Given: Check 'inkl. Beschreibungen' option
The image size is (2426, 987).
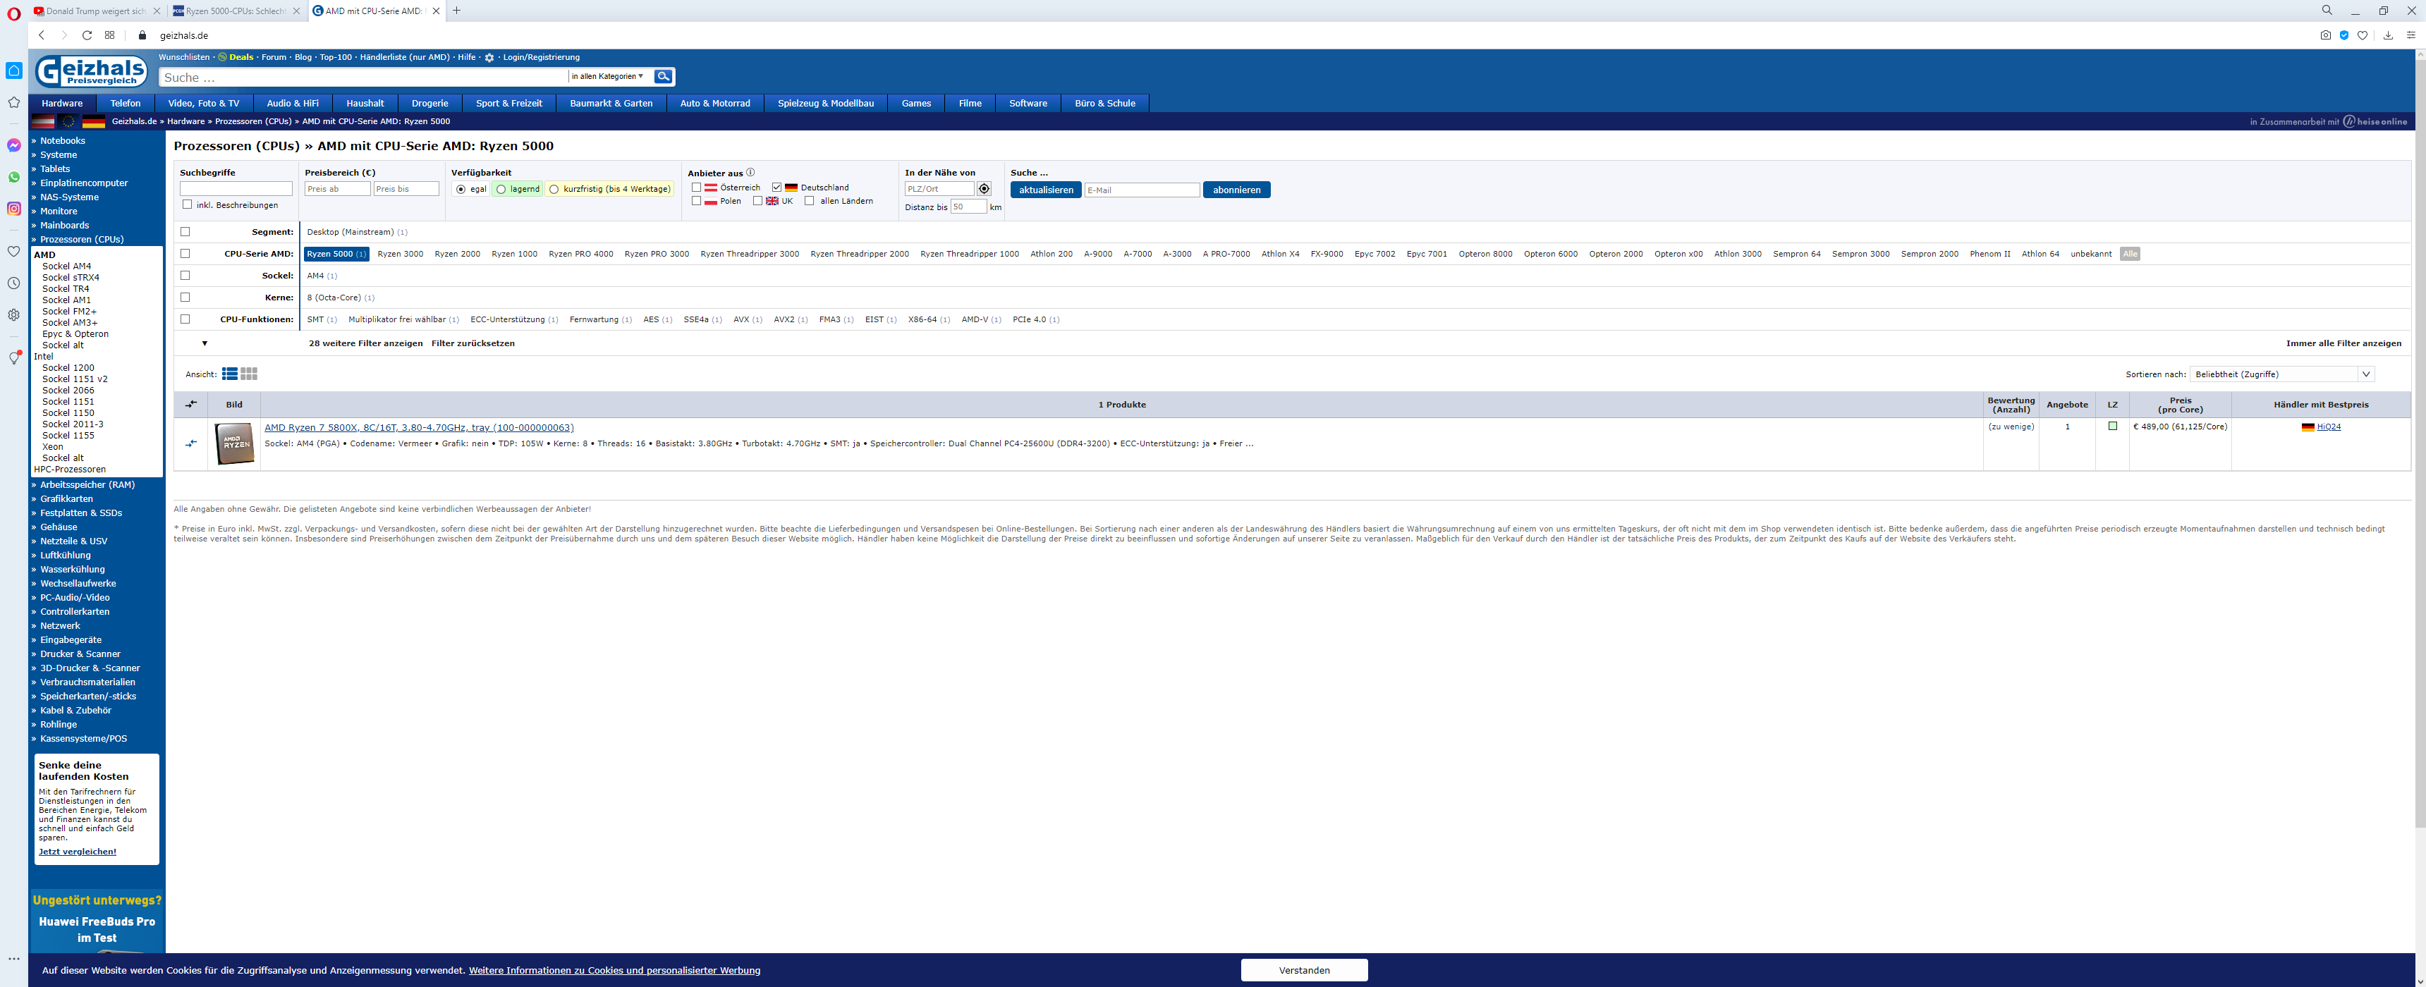Looking at the screenshot, I should tap(188, 204).
